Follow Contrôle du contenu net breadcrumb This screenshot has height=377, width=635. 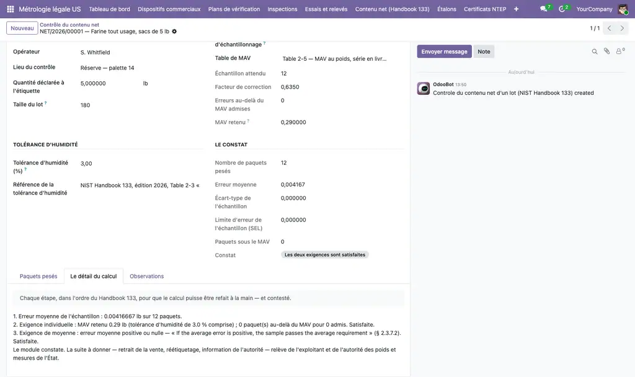tap(69, 25)
